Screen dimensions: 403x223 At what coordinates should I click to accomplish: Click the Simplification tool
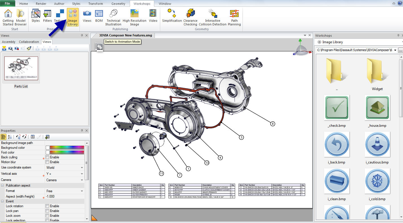coord(172,16)
